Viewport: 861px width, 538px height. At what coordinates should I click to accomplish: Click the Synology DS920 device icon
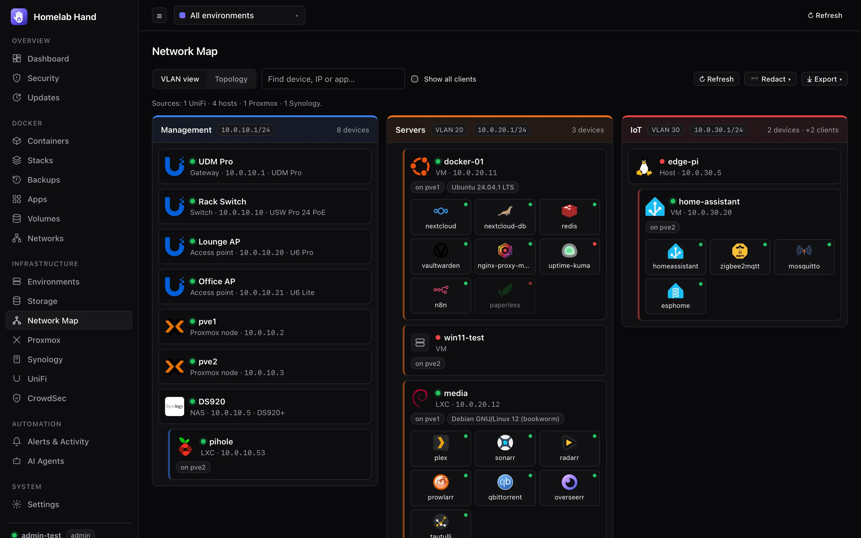[x=174, y=406]
